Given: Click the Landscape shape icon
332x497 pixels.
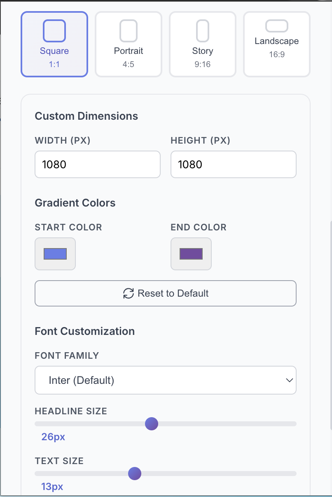Looking at the screenshot, I should point(277,26).
